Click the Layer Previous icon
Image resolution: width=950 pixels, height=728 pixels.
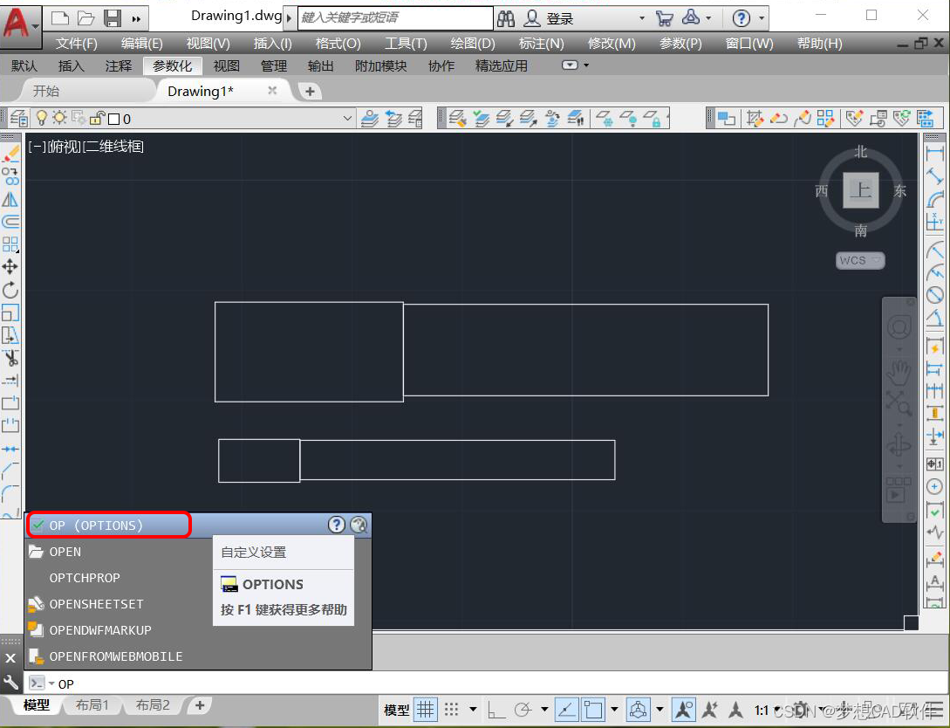tap(393, 118)
